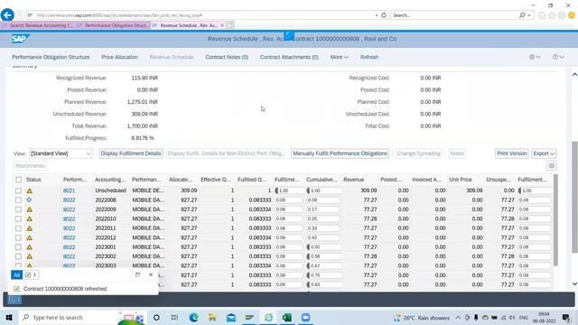Tick checkbox for accounting period 2022012 row

18,237
